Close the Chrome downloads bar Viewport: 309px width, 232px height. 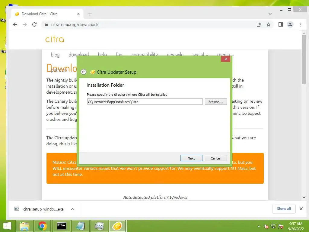301,209
